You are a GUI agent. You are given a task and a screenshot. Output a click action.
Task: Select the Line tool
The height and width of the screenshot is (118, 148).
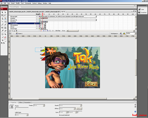[2, 21]
